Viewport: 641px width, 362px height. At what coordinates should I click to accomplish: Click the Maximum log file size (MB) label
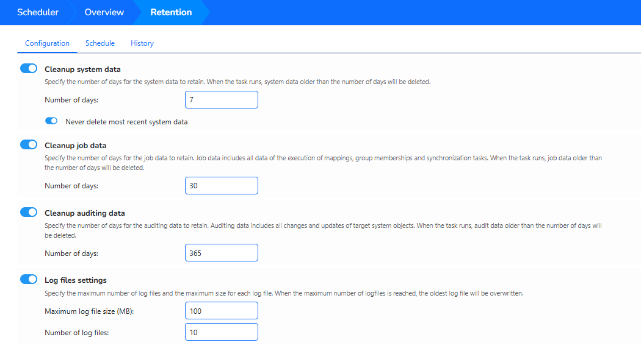(89, 311)
